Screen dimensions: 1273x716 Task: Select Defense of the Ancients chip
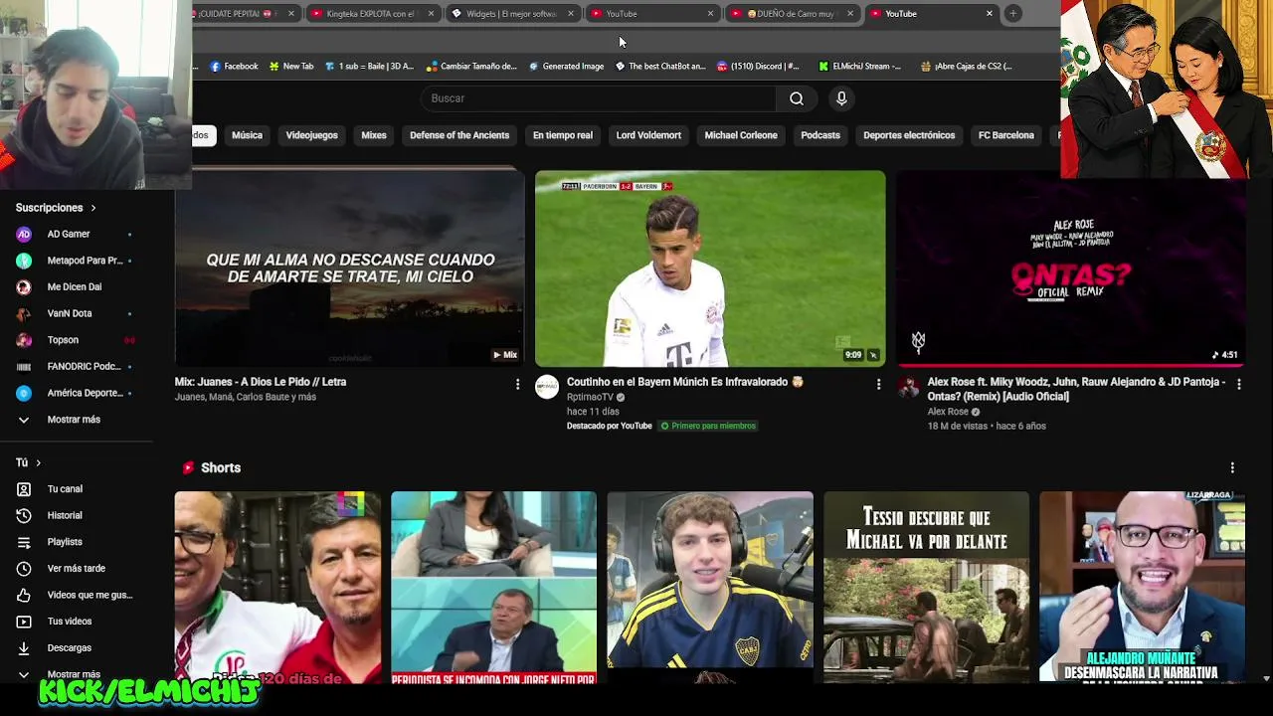pos(459,135)
